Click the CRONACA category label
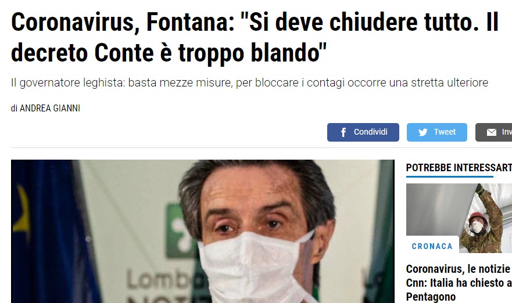512x303 pixels. click(x=432, y=246)
